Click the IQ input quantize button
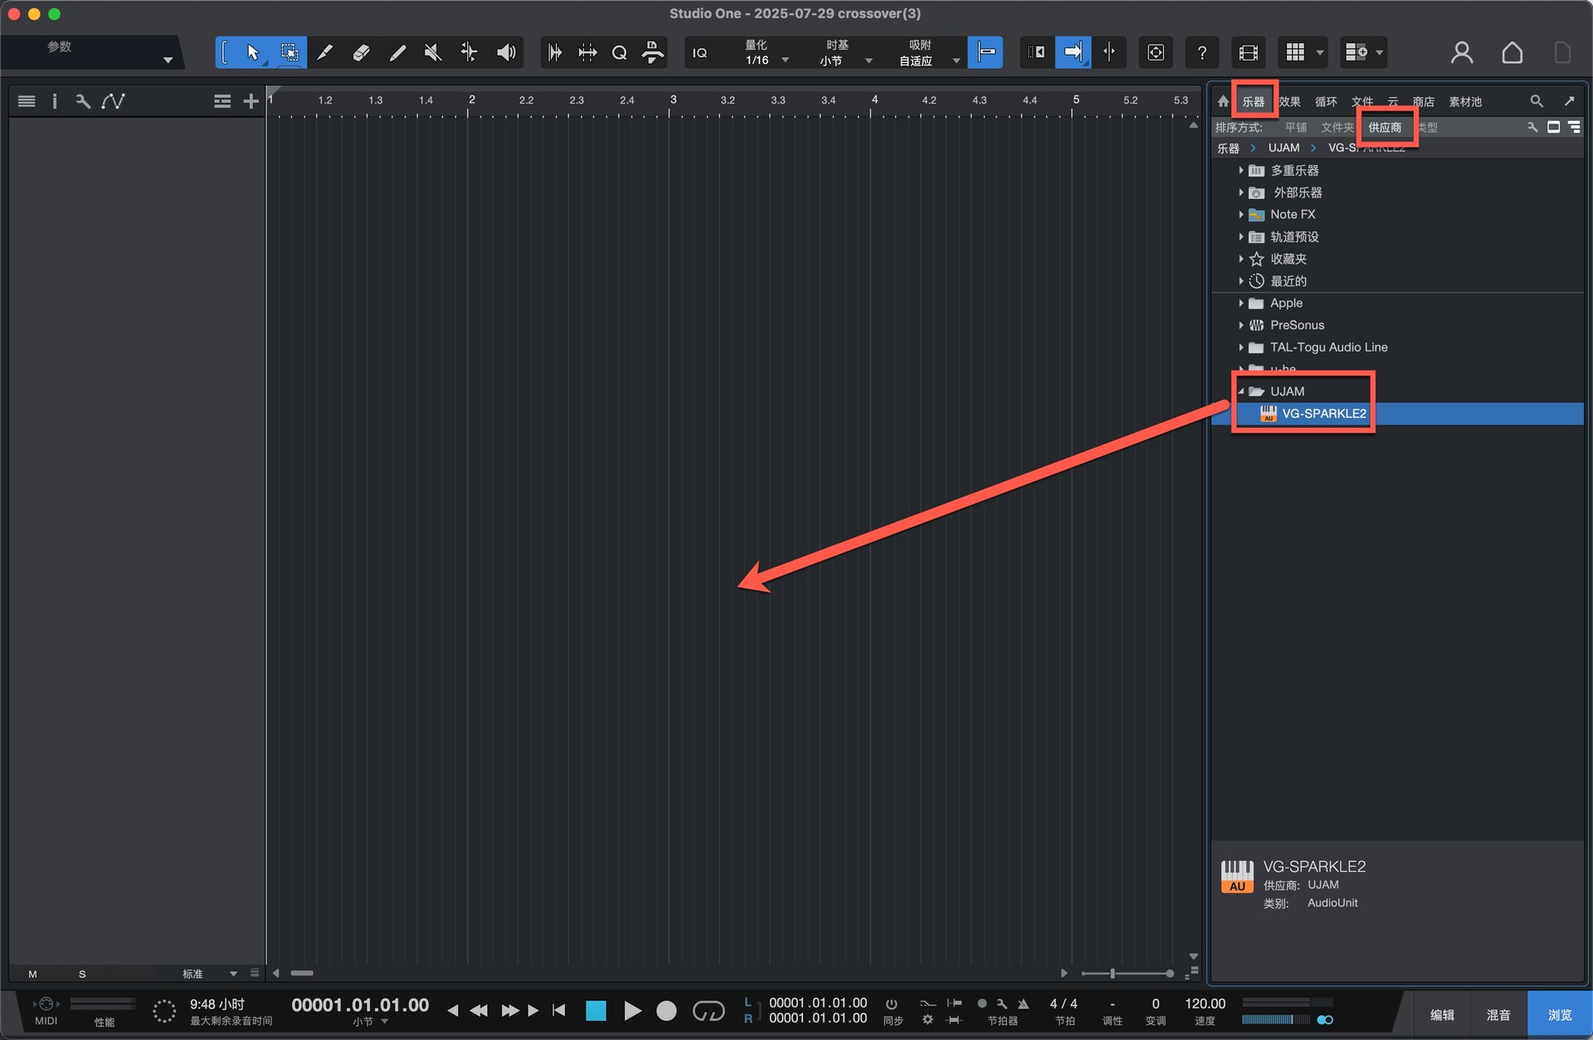The image size is (1593, 1040). pos(700,53)
